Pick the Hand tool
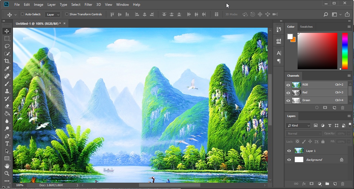This screenshot has height=189, width=354. tap(7, 166)
